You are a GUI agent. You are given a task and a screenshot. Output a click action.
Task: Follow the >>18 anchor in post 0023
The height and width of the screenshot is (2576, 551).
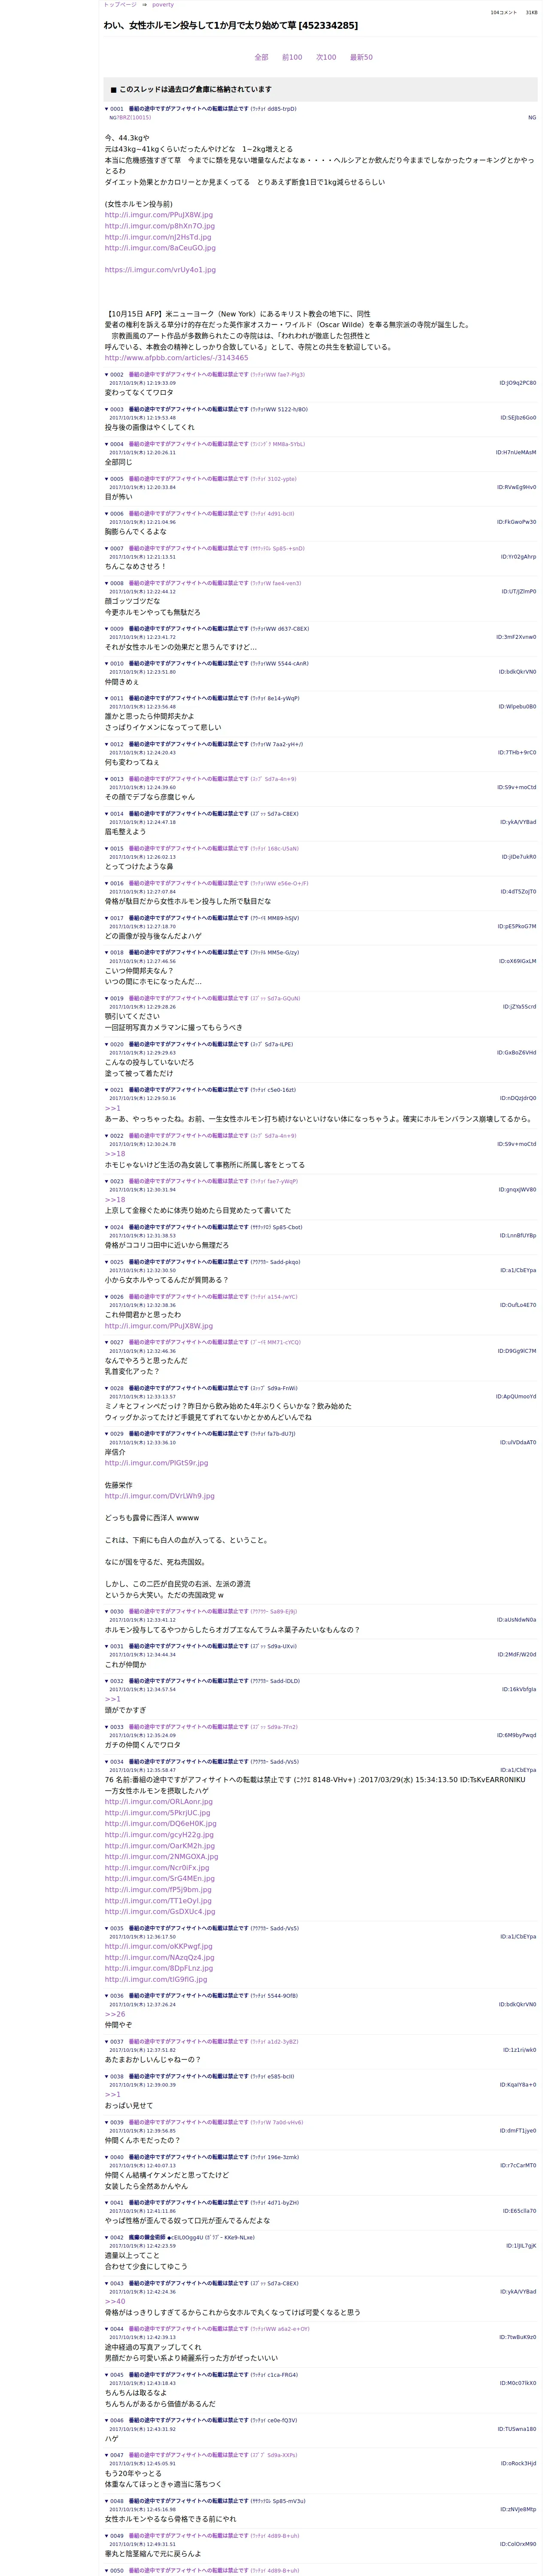pyautogui.click(x=115, y=1200)
